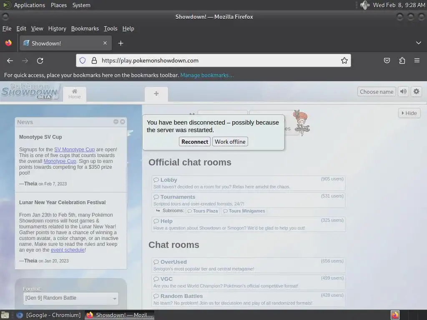Click the Monotype SV Cup news heading
This screenshot has height=320, width=427.
coord(40,137)
